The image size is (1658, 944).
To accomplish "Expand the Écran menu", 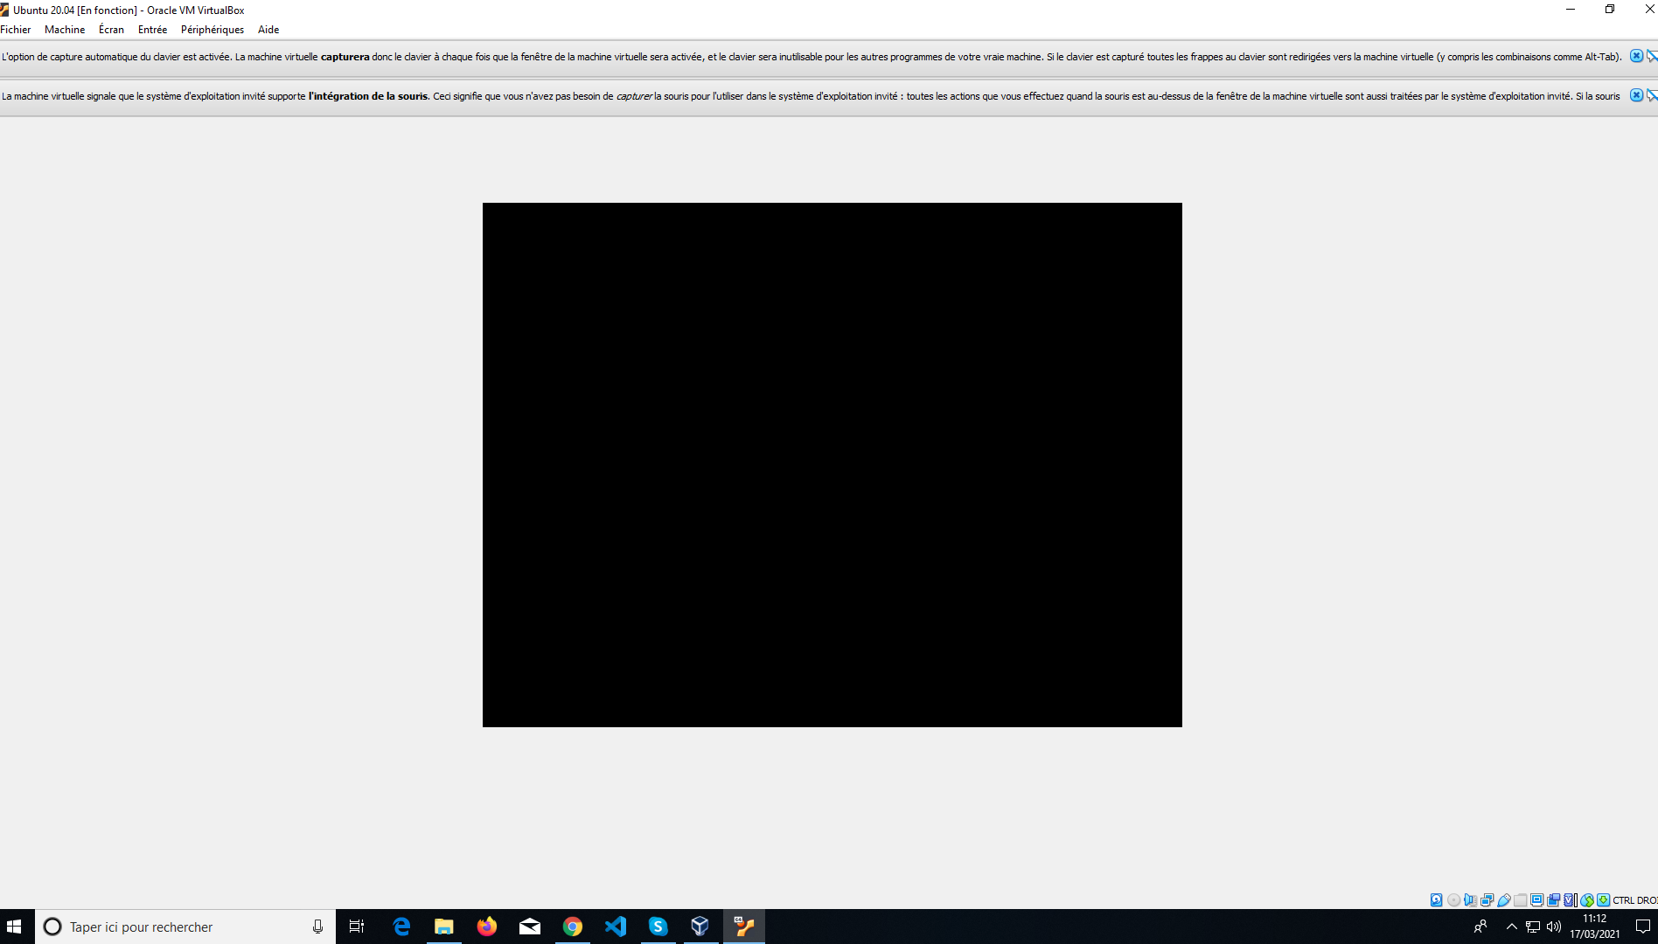I will [x=111, y=30].
